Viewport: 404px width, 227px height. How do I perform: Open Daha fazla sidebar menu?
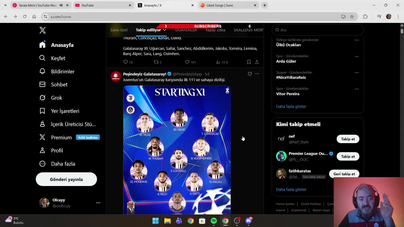[x=57, y=164]
